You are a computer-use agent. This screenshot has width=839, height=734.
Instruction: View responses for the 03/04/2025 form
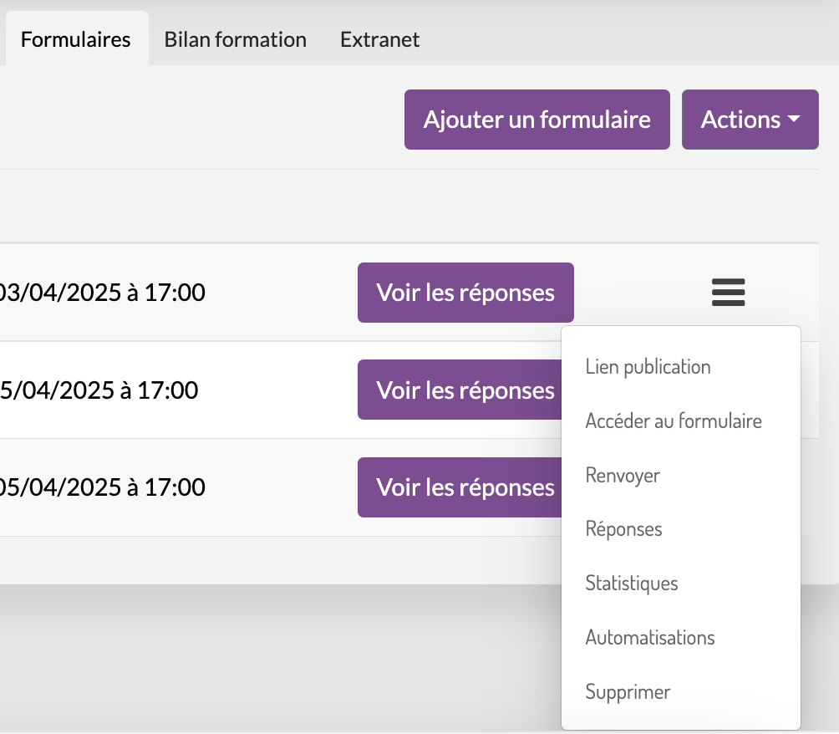[x=465, y=293]
